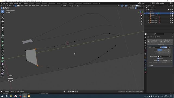This screenshot has width=174, height=98.
Task: Open the File menu
Action: (4, 3)
